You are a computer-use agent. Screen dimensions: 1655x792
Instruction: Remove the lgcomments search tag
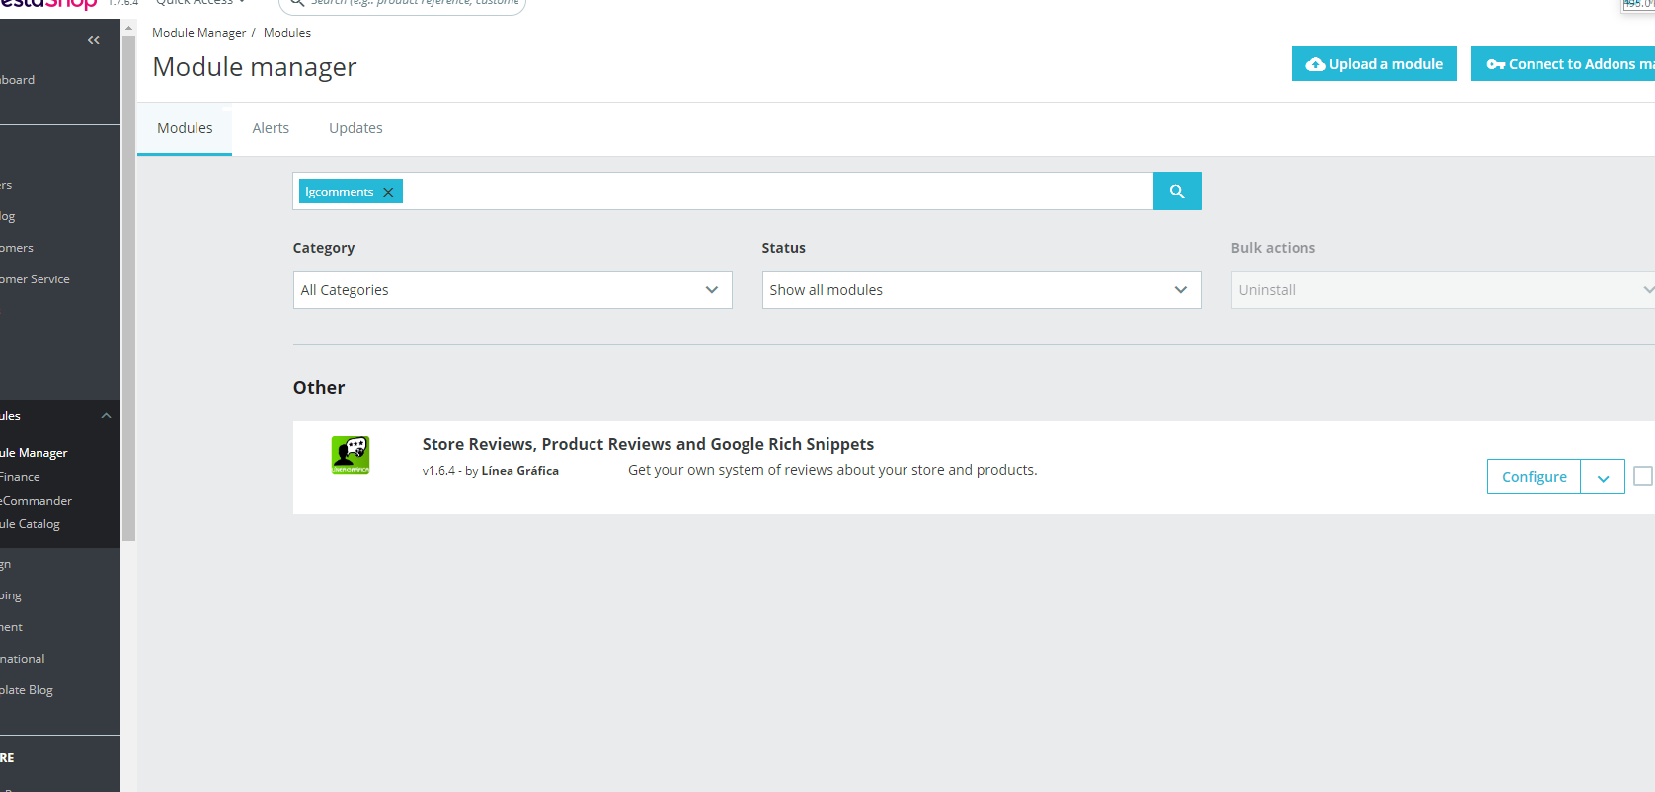[x=388, y=192]
